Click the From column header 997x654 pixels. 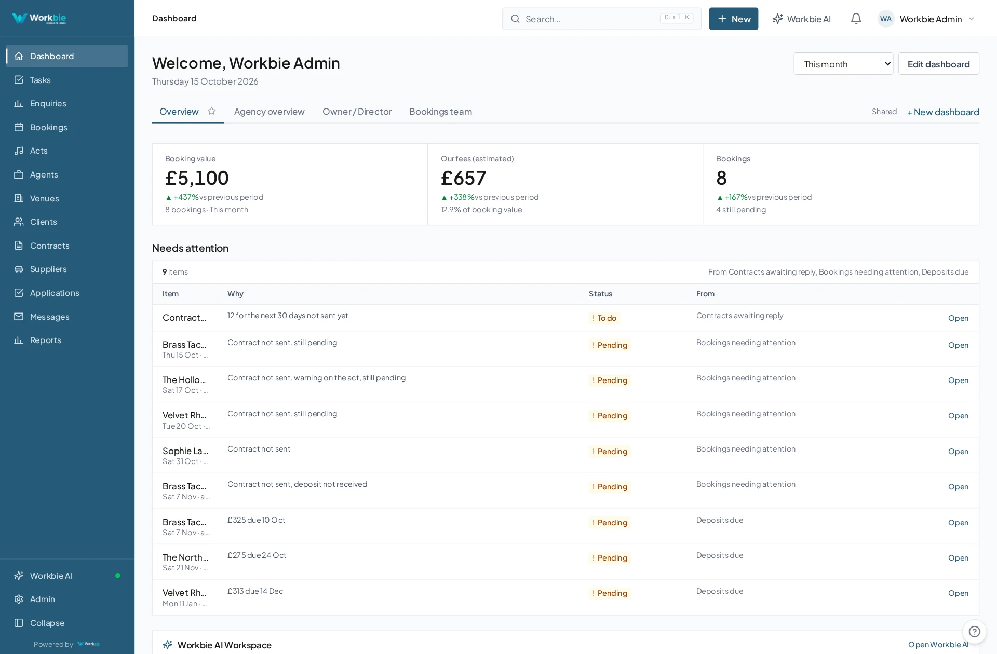point(705,294)
